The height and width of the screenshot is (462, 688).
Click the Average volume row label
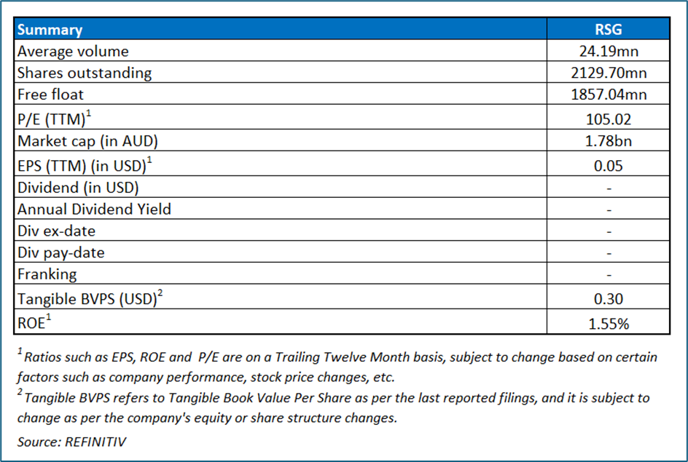pyautogui.click(x=73, y=52)
